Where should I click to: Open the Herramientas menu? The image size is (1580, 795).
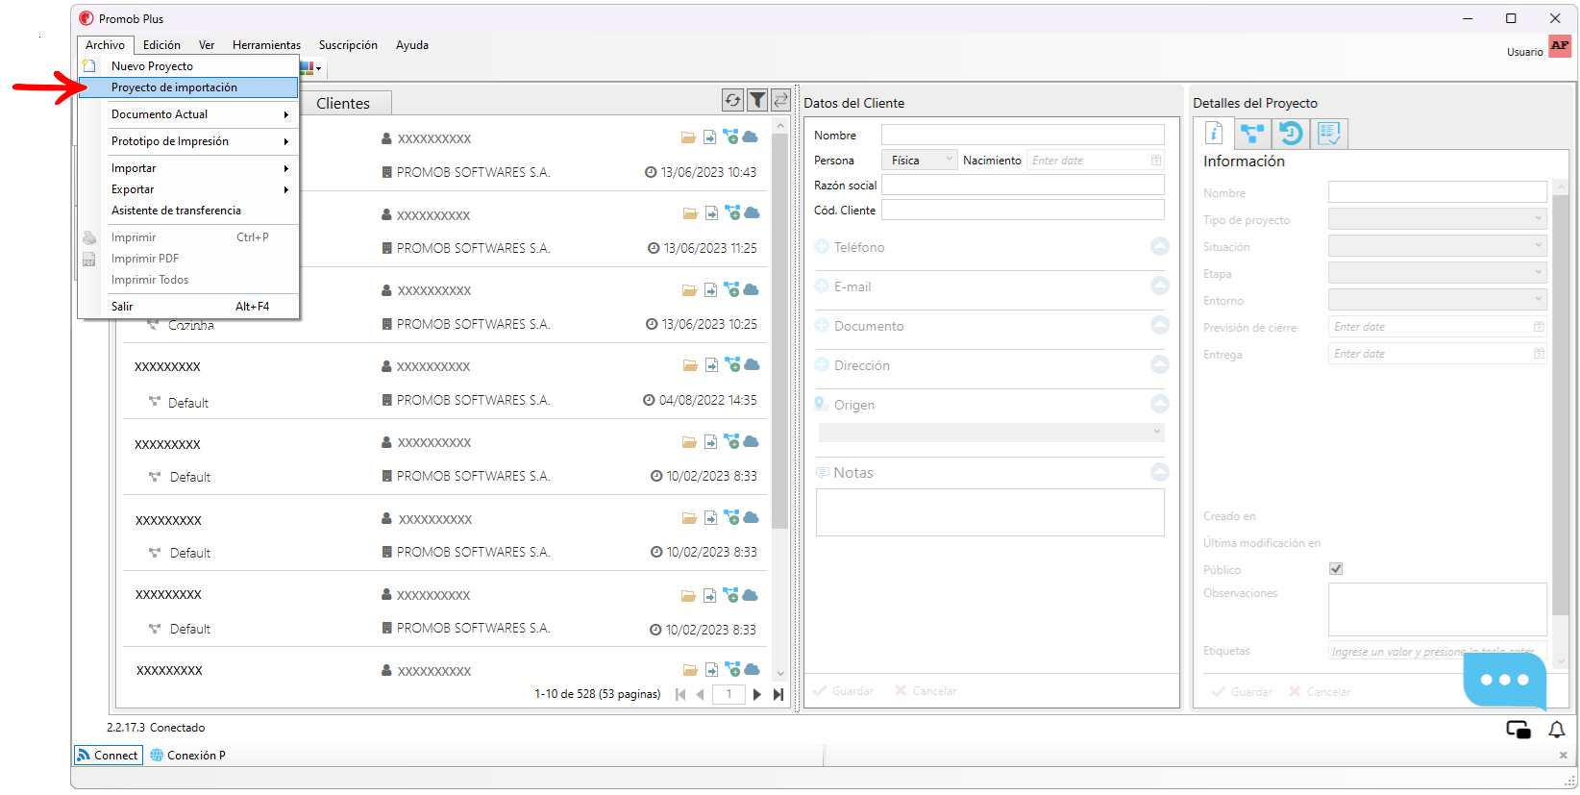point(266,45)
